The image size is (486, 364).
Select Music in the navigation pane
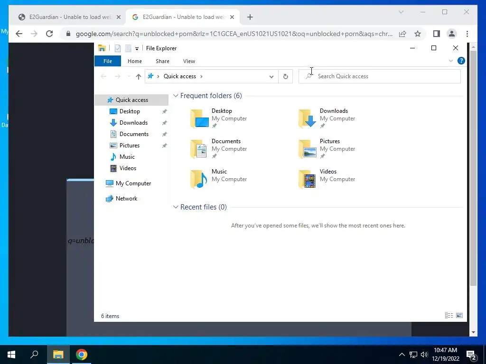[127, 157]
